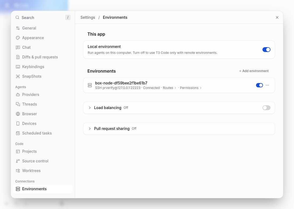Viewport: 294px width, 209px height.
Task: Click the Source control branch icon
Action: click(x=18, y=161)
